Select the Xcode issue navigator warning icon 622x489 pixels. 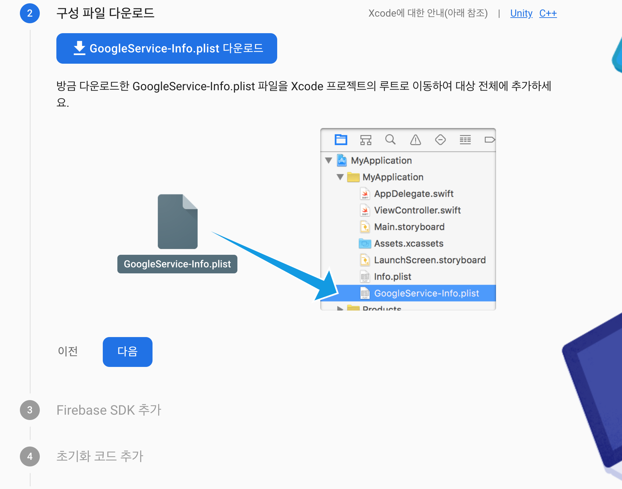pyautogui.click(x=415, y=140)
